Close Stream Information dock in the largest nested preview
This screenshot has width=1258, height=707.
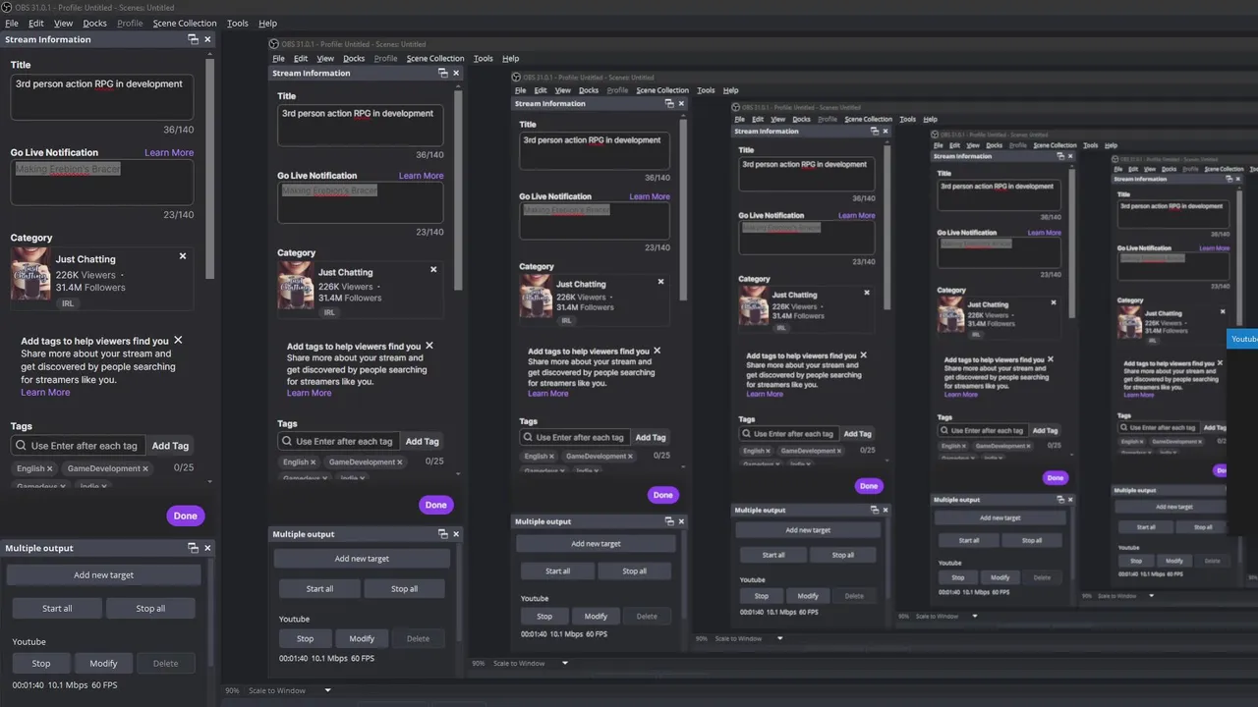point(456,73)
